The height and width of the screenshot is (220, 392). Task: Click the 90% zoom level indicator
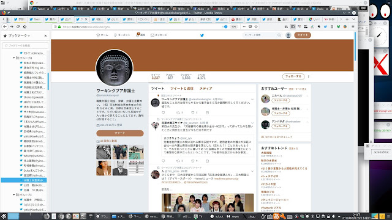pos(233,27)
